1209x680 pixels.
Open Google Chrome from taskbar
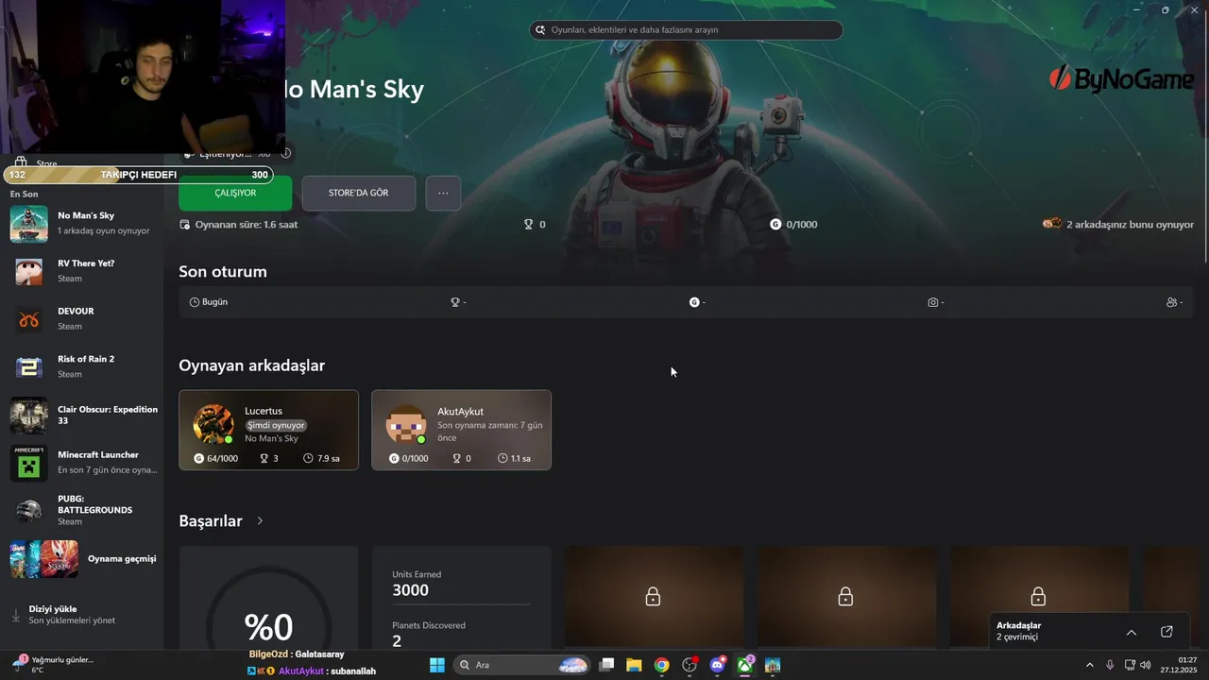pyautogui.click(x=662, y=665)
